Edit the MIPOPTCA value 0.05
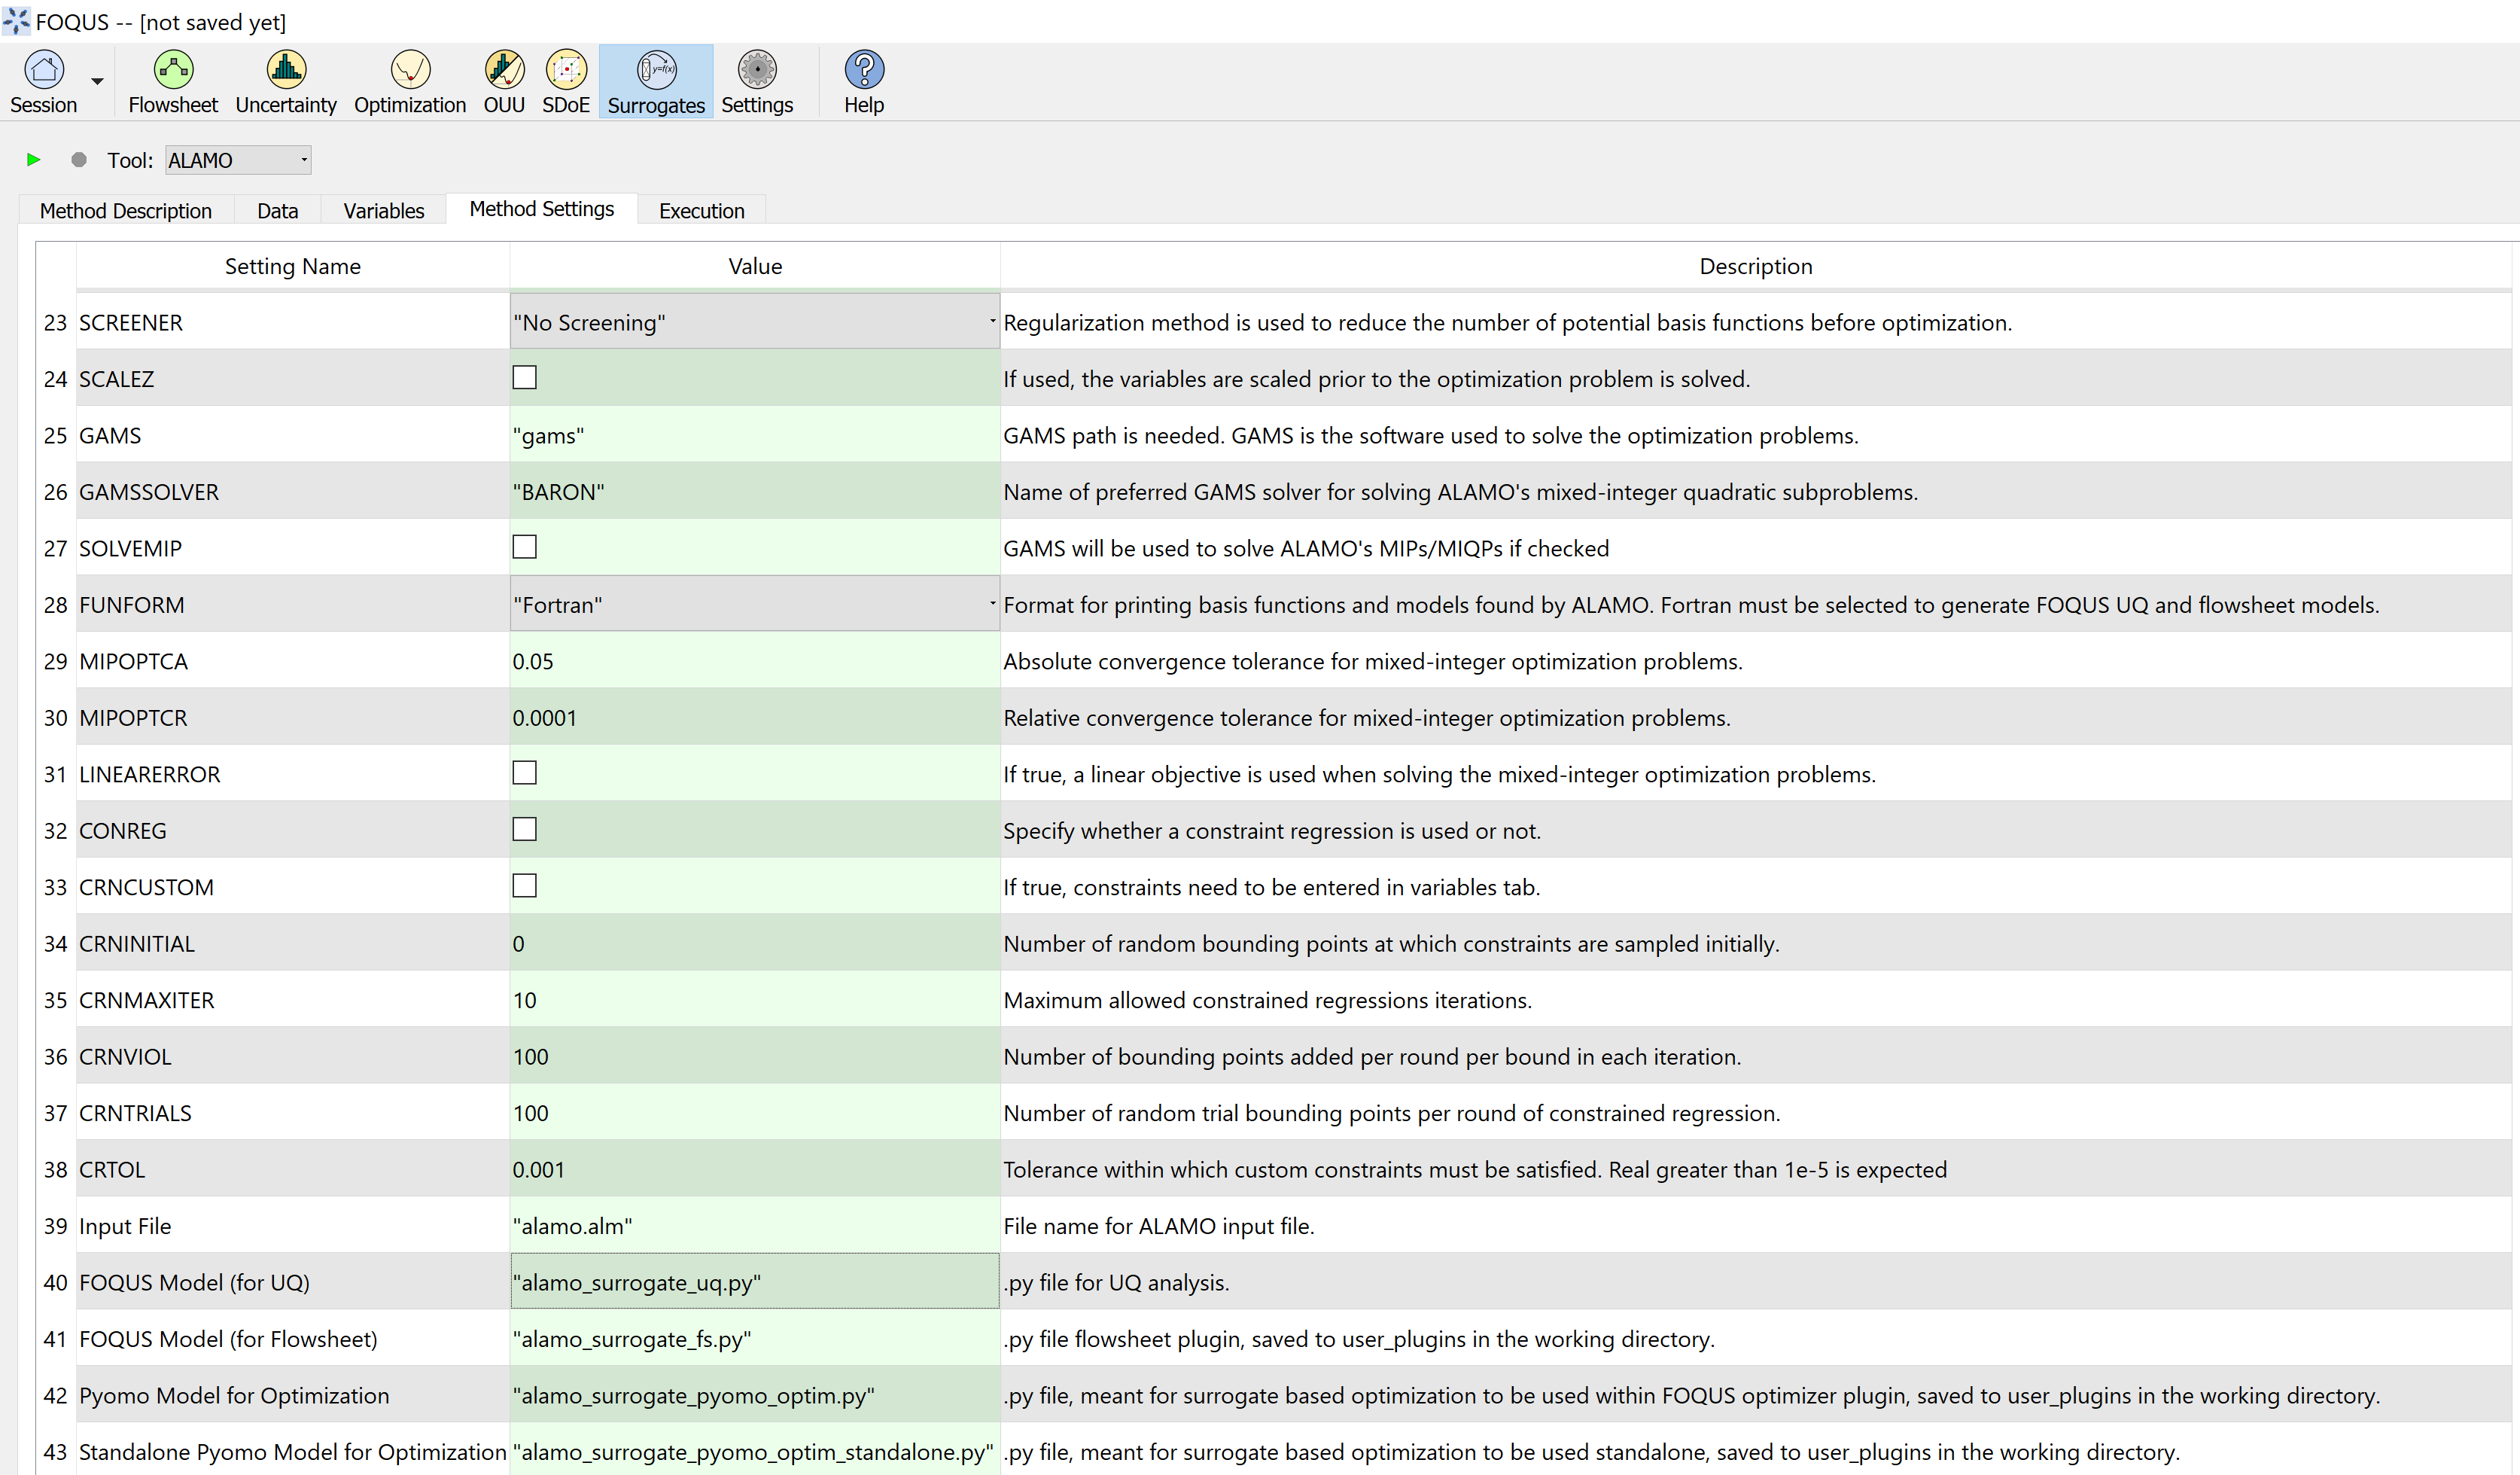This screenshot has width=2520, height=1475. [754, 661]
